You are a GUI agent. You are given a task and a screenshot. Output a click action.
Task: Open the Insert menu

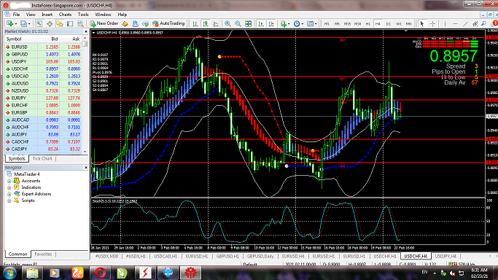(47, 15)
